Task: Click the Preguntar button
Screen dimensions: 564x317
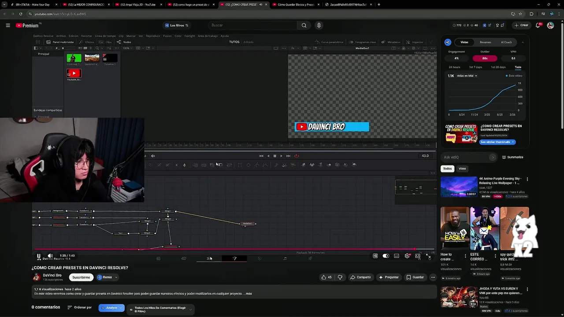Action: click(389, 277)
